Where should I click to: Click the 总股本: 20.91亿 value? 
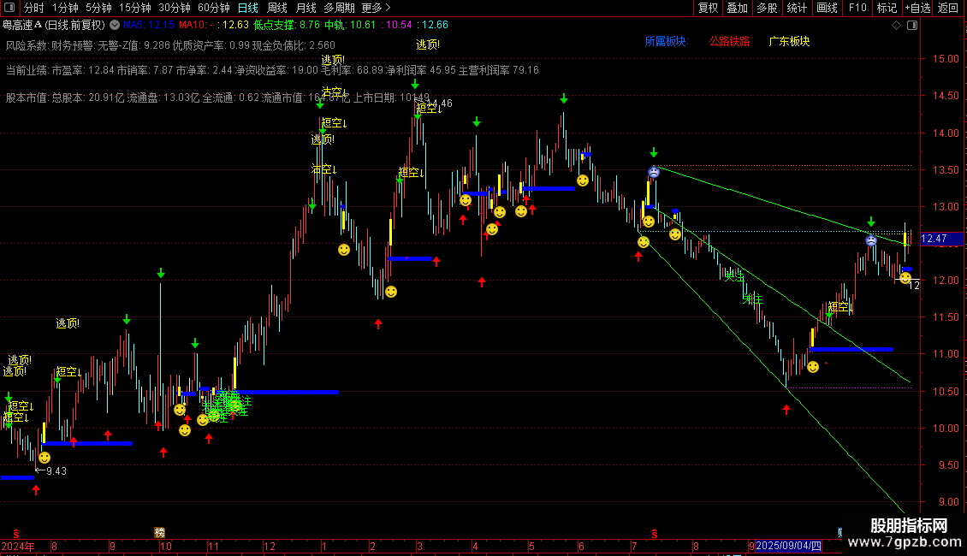tap(87, 98)
